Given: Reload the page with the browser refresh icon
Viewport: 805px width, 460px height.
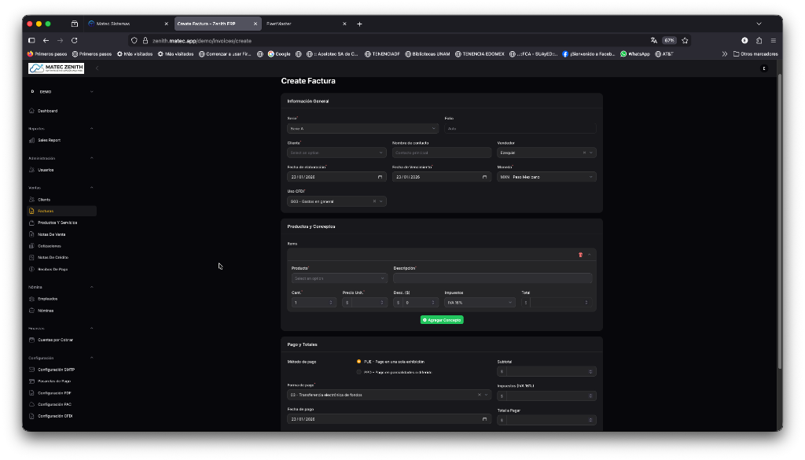Looking at the screenshot, I should [75, 40].
